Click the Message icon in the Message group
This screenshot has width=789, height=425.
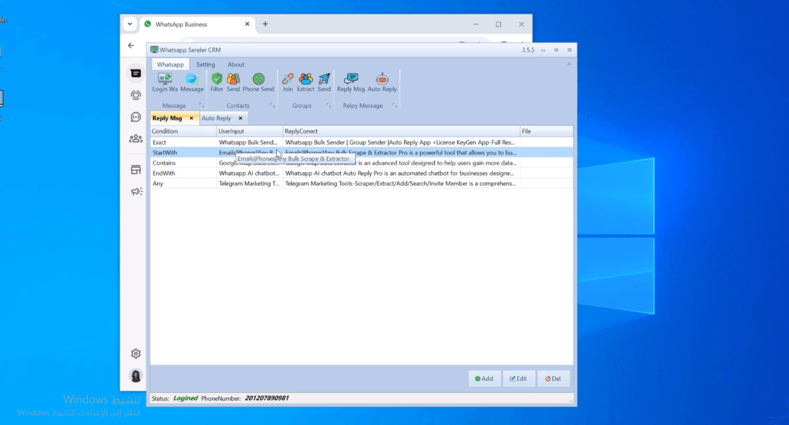click(191, 78)
